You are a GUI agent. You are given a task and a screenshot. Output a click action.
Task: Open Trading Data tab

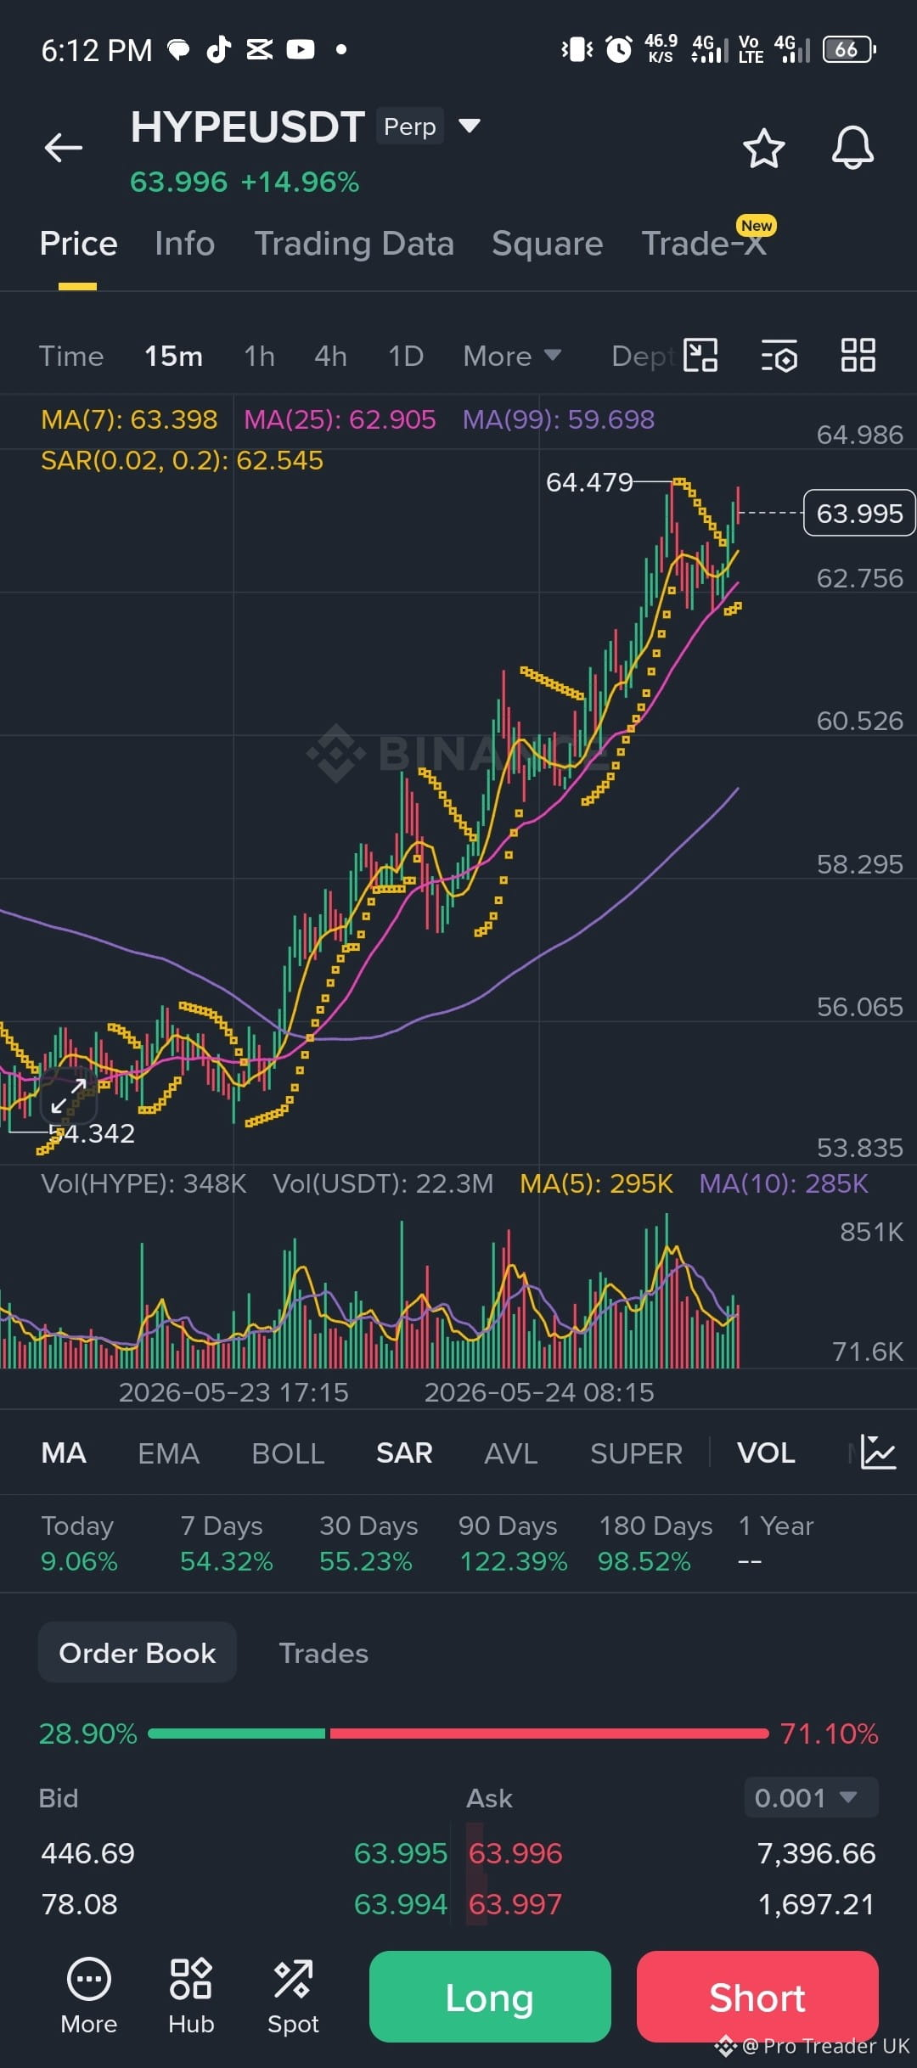[354, 244]
